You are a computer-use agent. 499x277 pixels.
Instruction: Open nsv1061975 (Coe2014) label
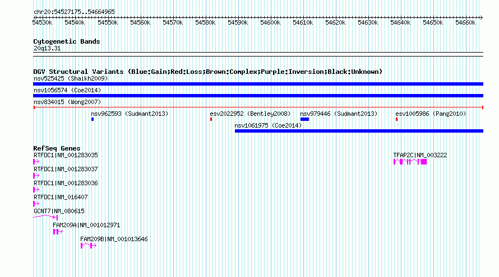click(268, 125)
